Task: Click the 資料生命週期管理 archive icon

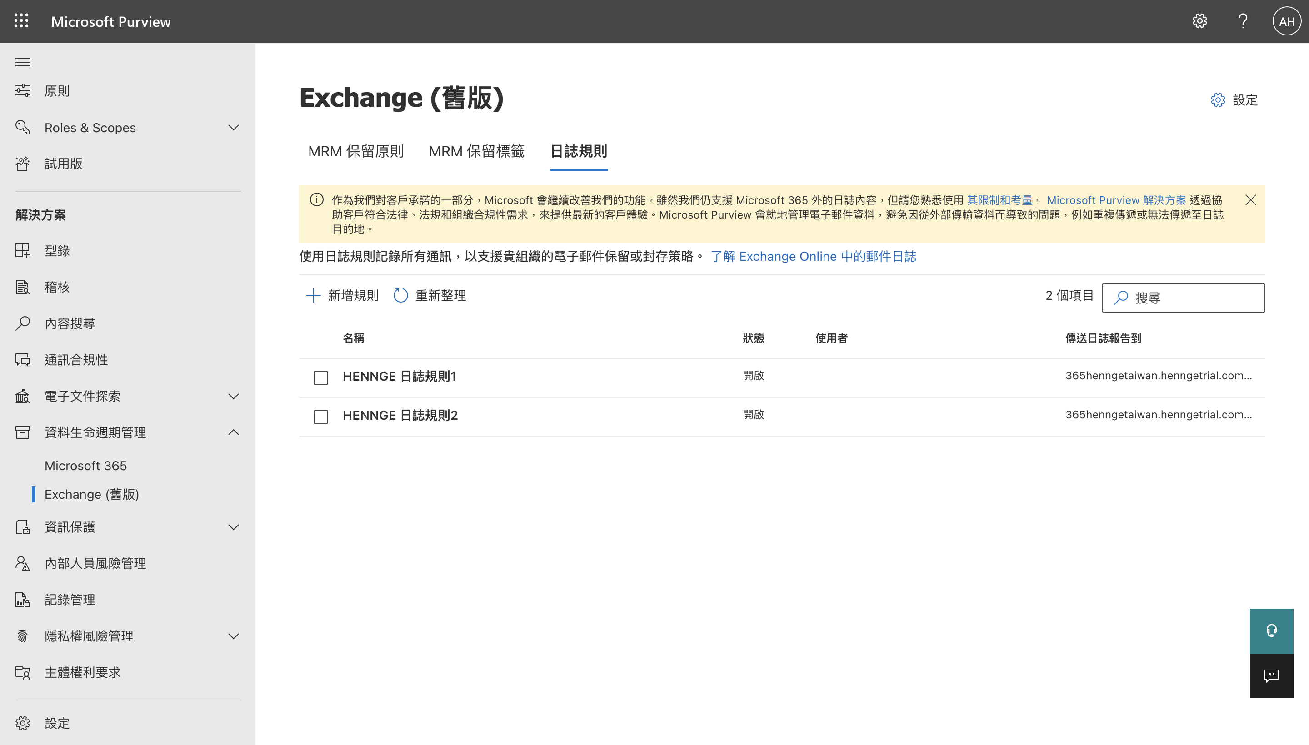Action: pos(23,432)
